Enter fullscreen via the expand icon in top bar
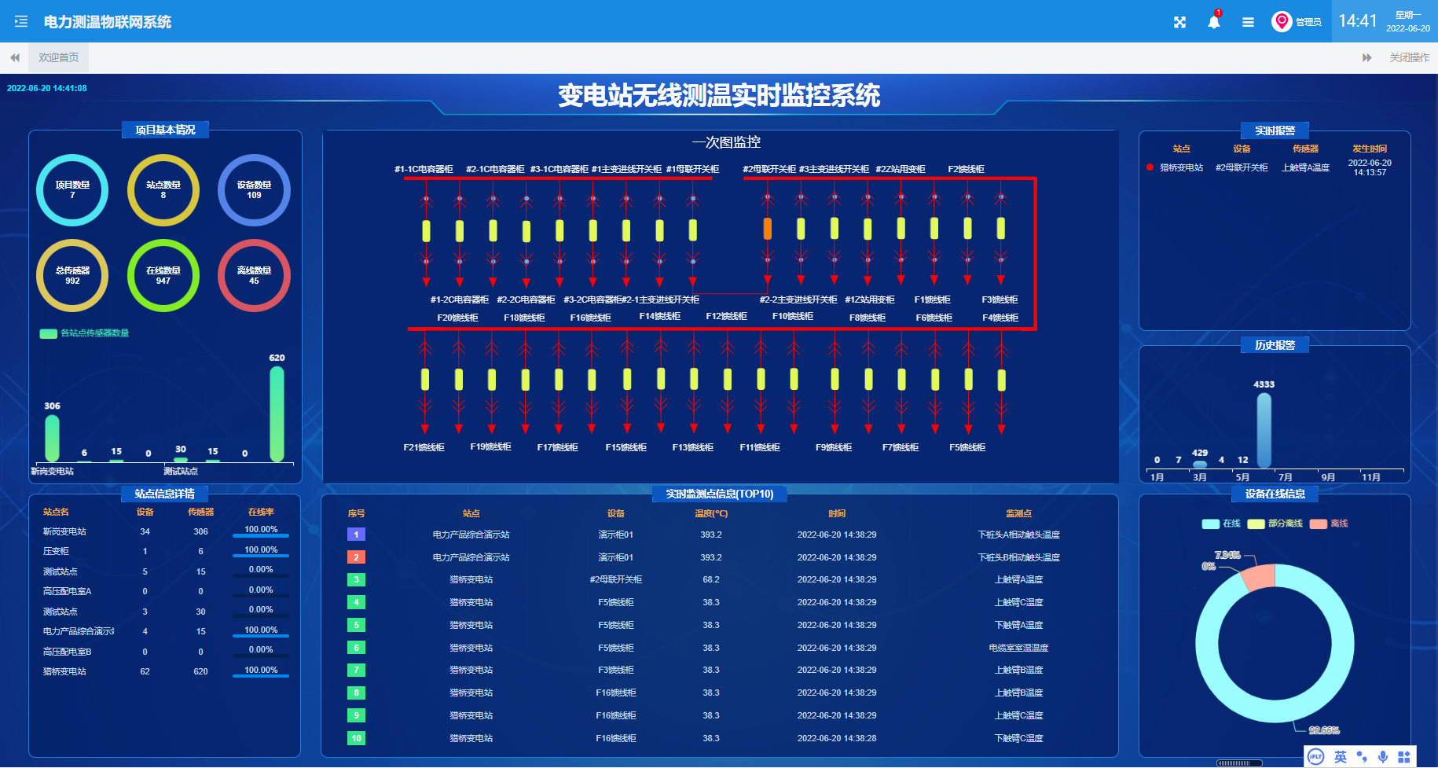This screenshot has height=768, width=1438. point(1179,22)
